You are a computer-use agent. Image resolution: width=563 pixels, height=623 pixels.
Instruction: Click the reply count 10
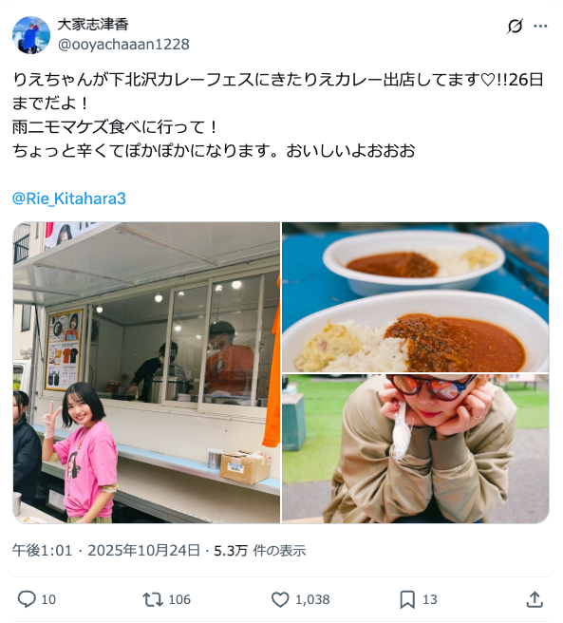[48, 599]
